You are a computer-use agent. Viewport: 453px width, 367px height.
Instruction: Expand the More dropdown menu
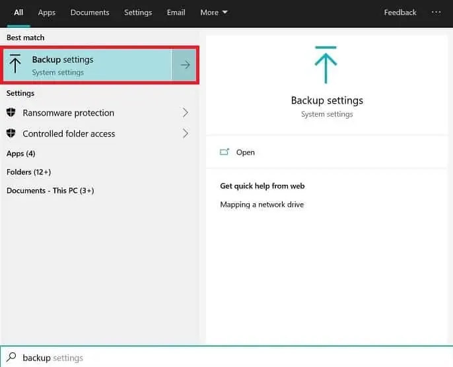pos(214,13)
